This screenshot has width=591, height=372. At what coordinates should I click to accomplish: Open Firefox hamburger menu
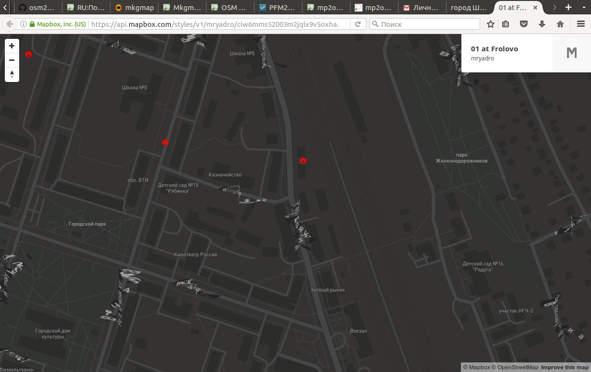pyautogui.click(x=580, y=24)
